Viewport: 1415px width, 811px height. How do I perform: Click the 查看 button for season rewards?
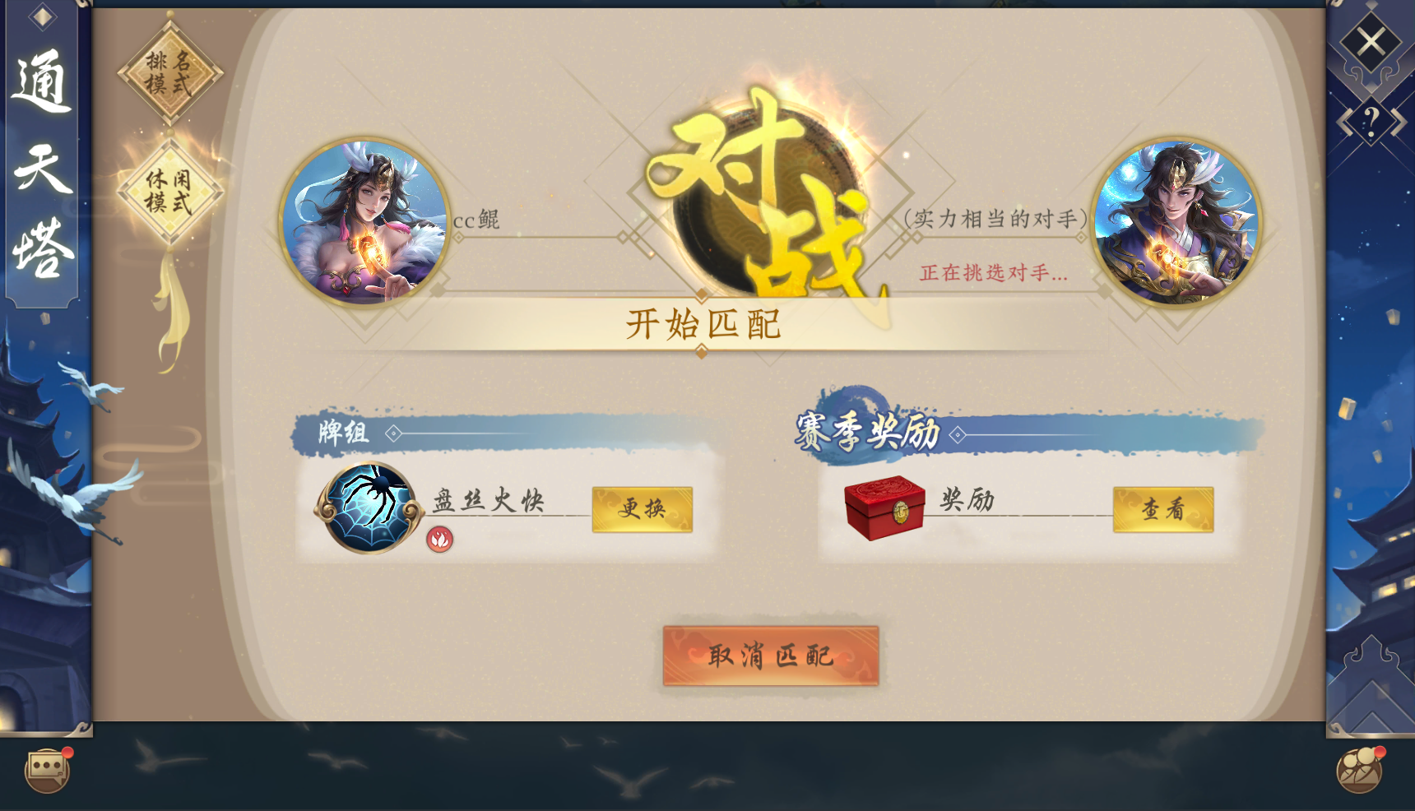tap(1163, 509)
